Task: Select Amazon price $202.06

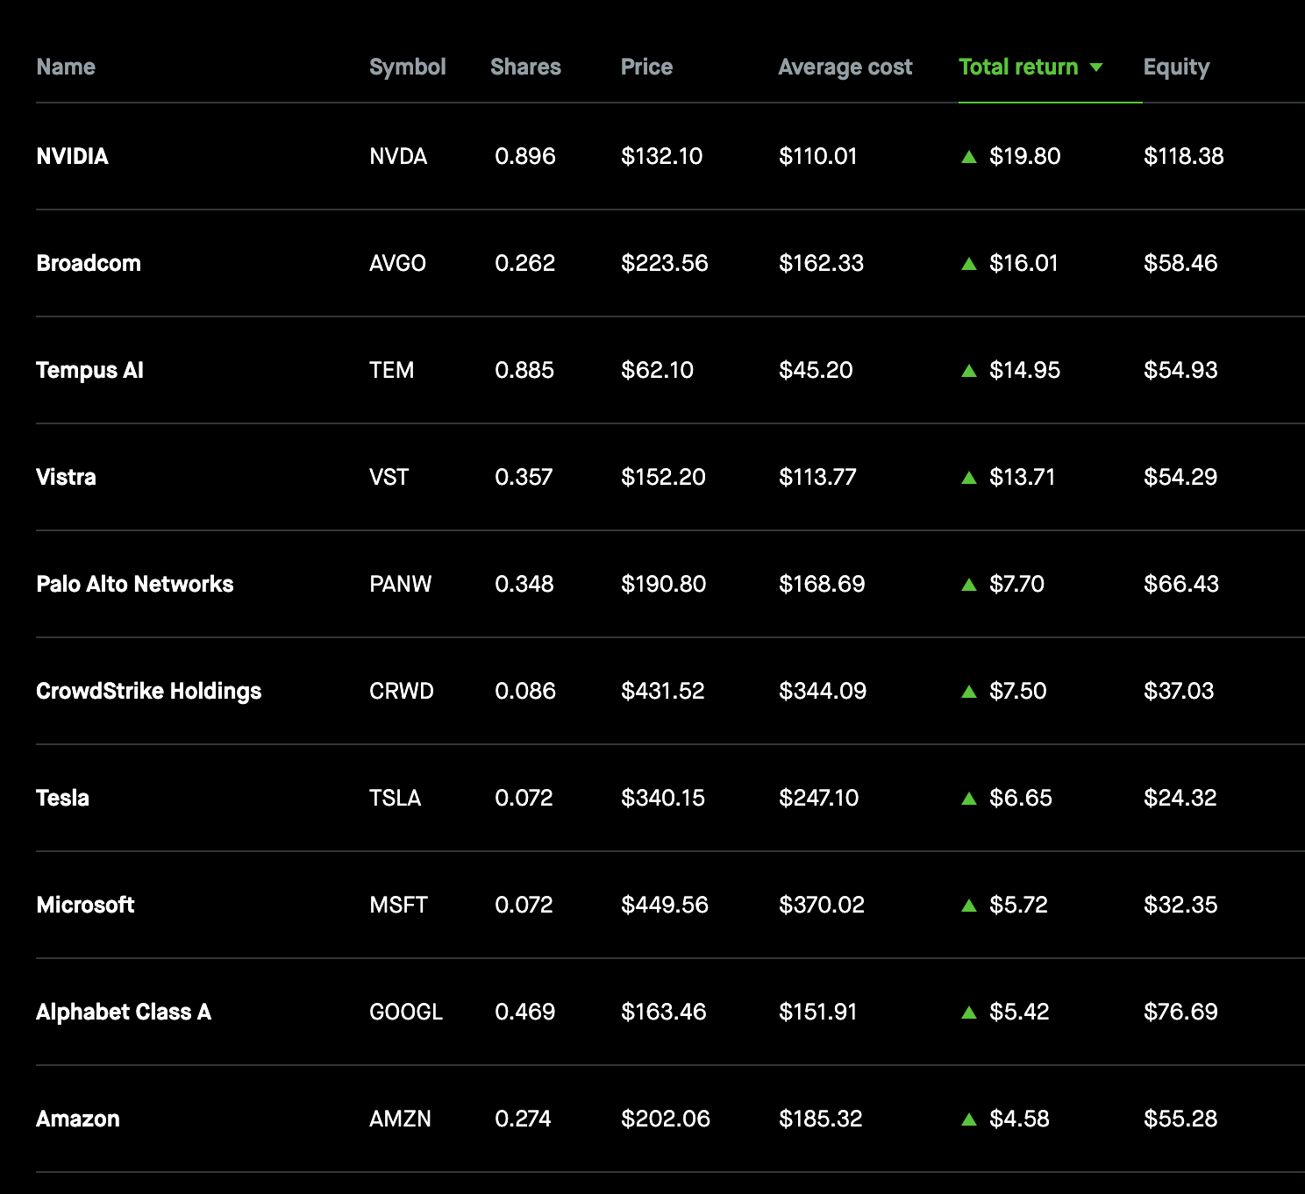Action: [x=666, y=1119]
